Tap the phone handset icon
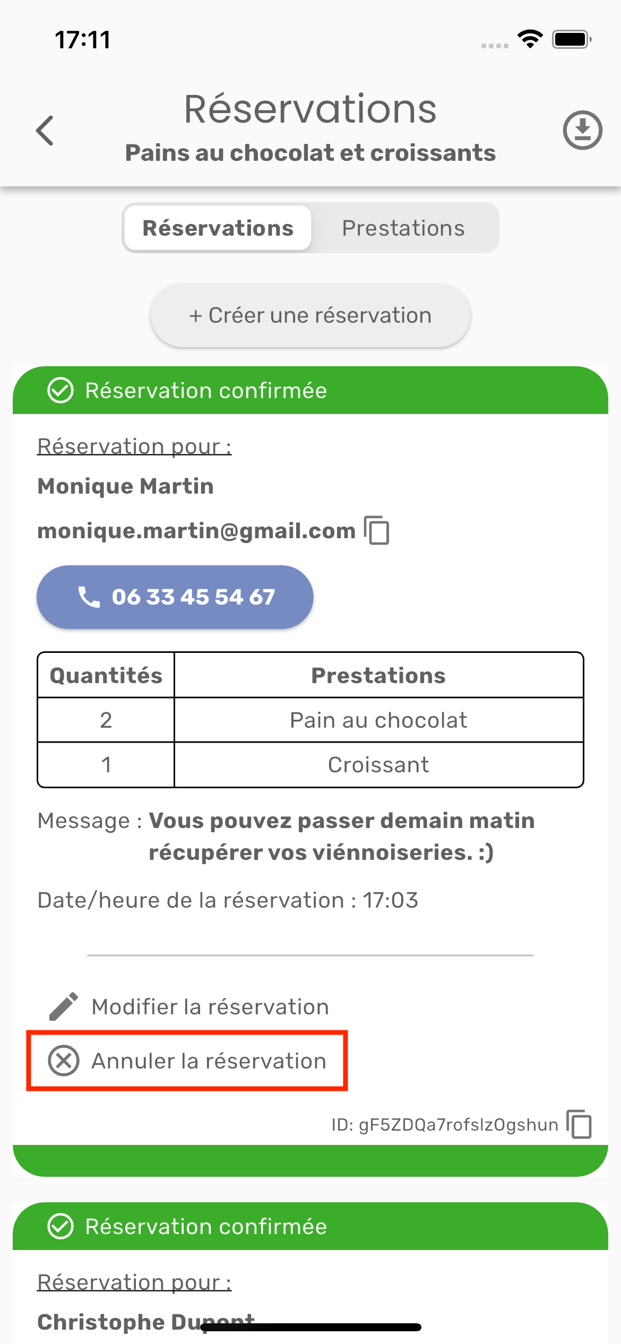 89,597
